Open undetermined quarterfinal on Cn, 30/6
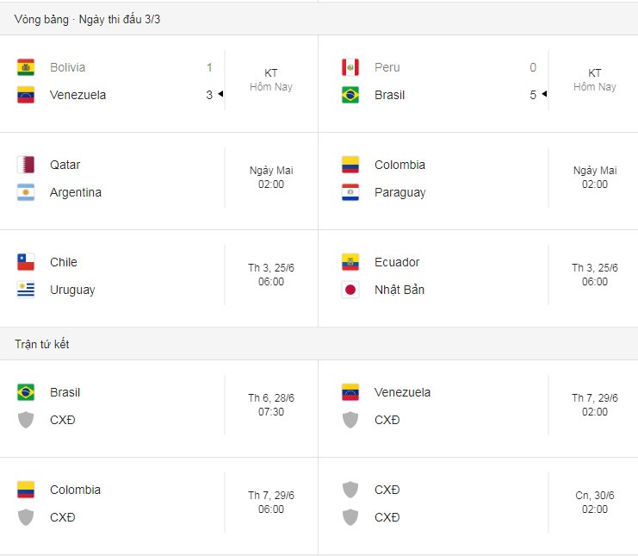 coord(478,505)
